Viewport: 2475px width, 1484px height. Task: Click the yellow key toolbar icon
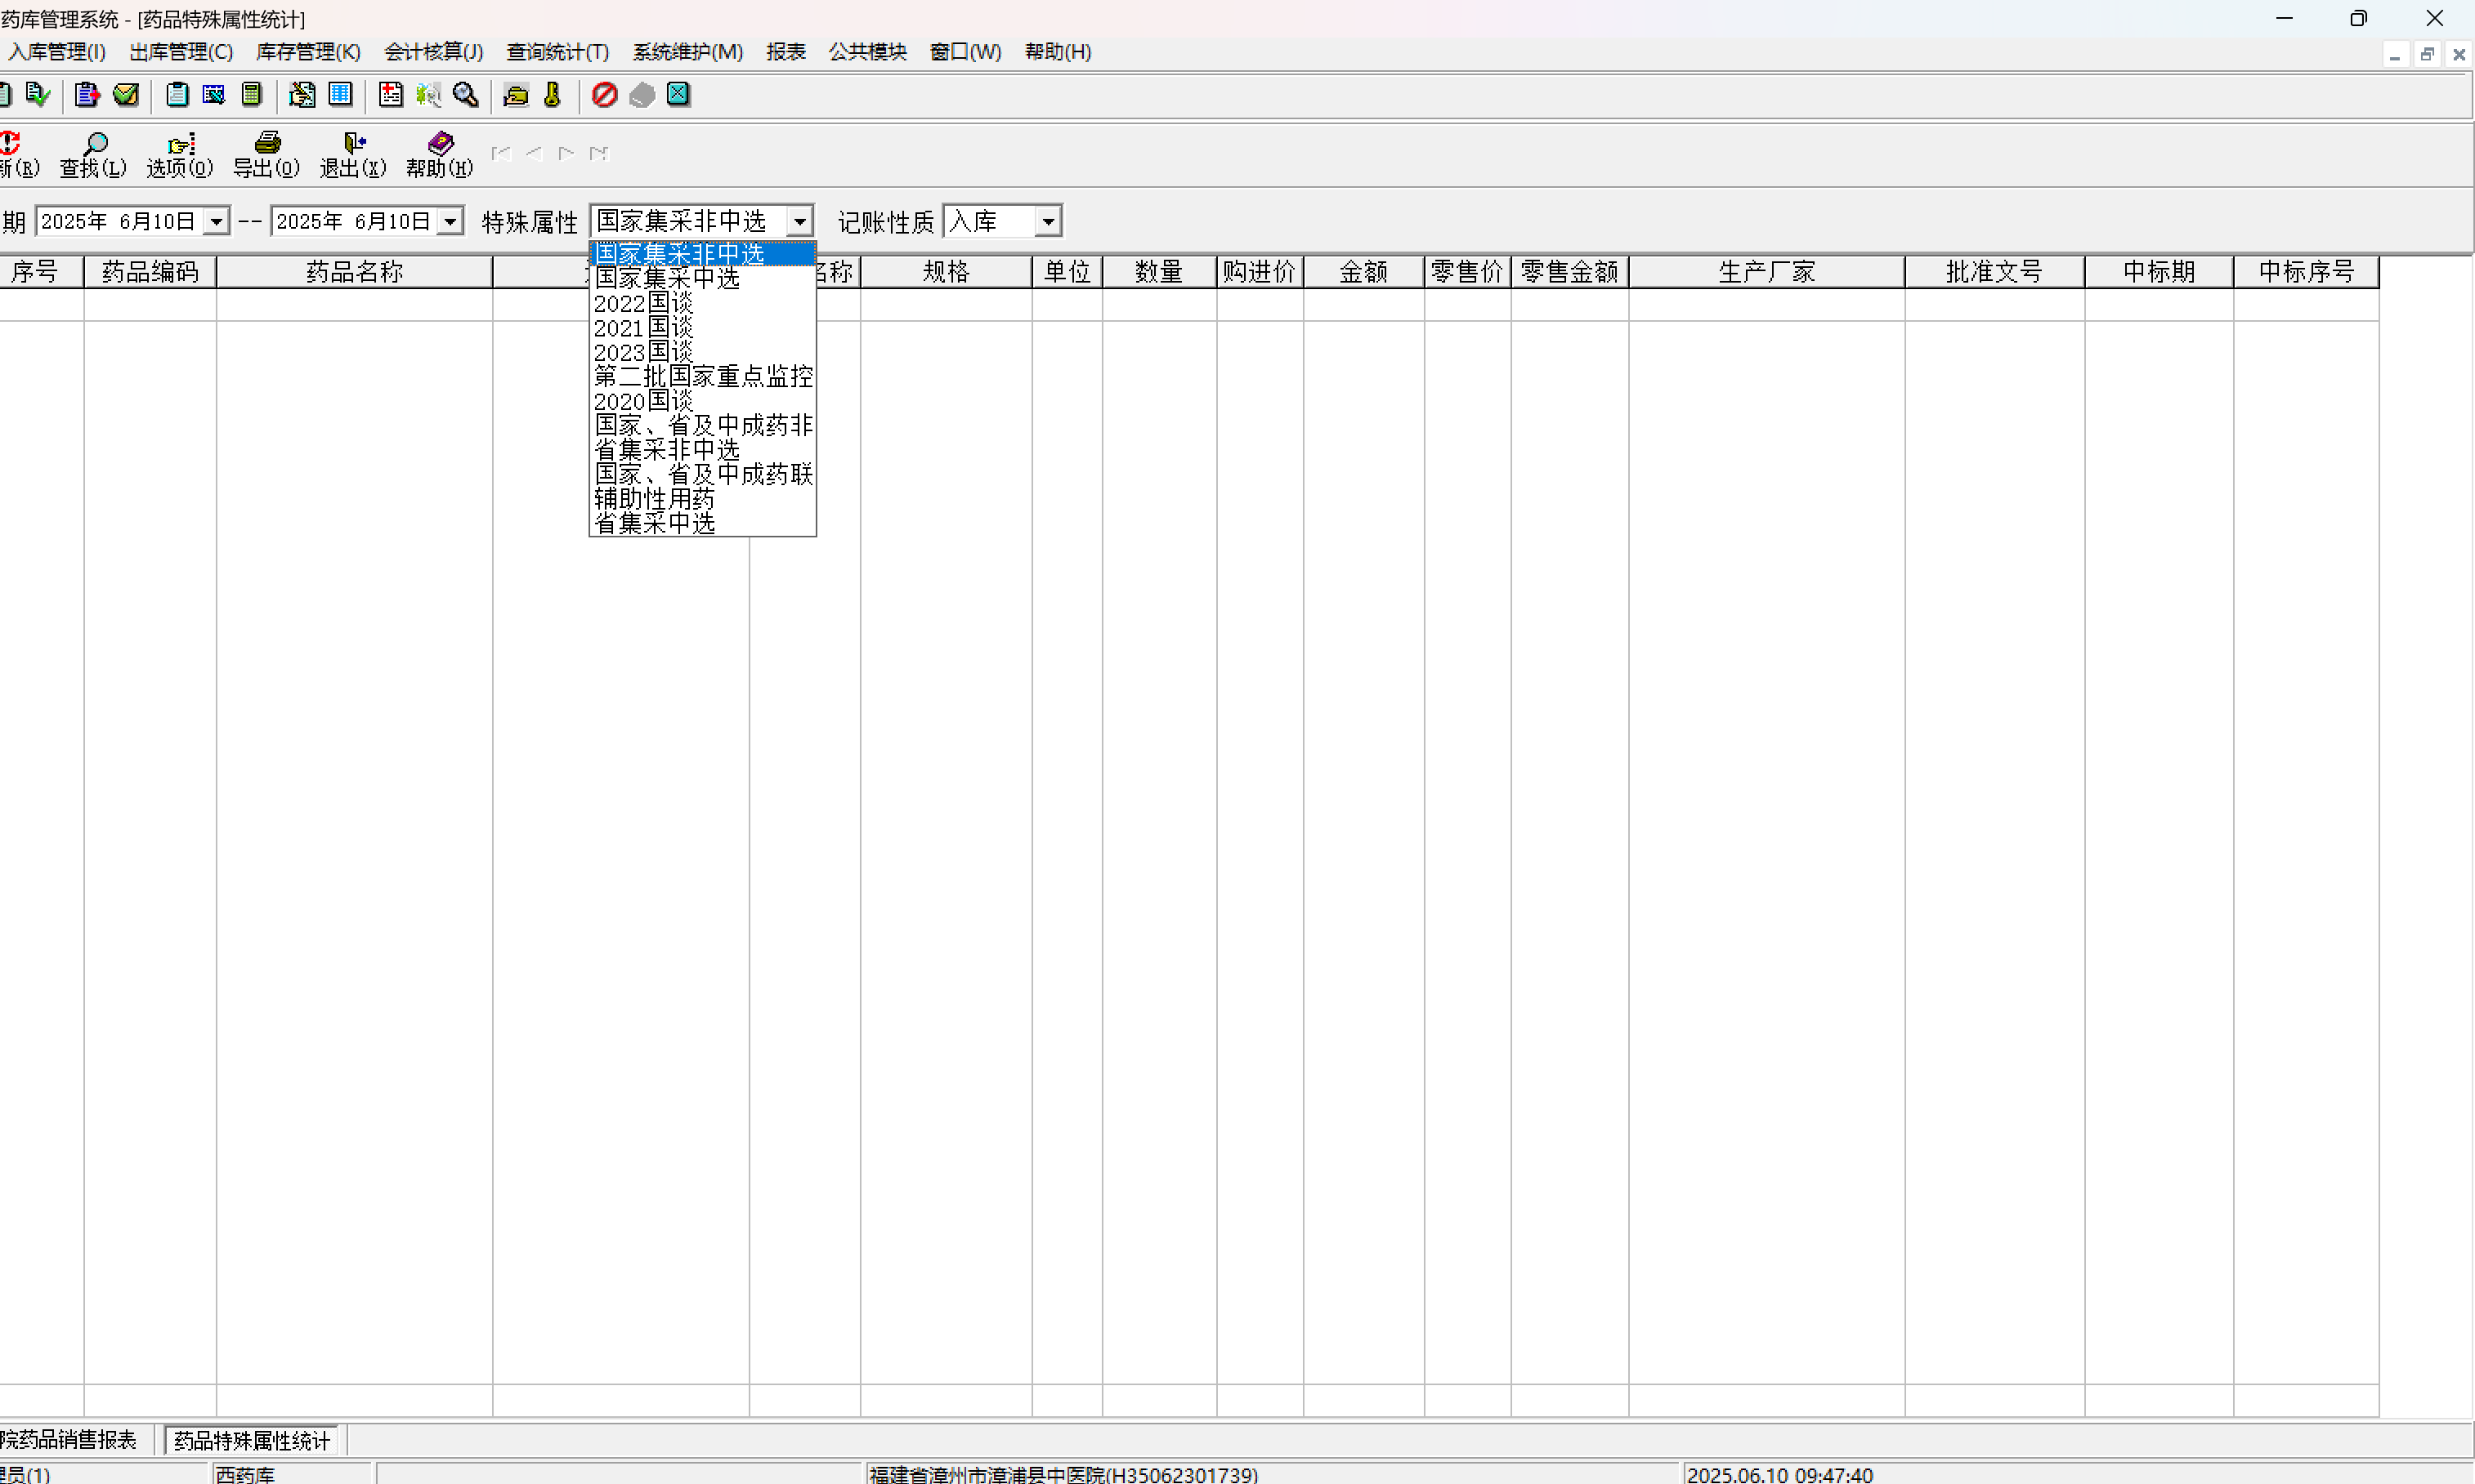point(553,95)
